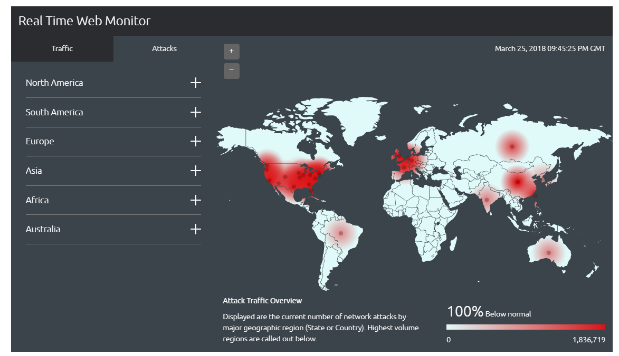Click the attack volume color gradient bar

(x=526, y=327)
